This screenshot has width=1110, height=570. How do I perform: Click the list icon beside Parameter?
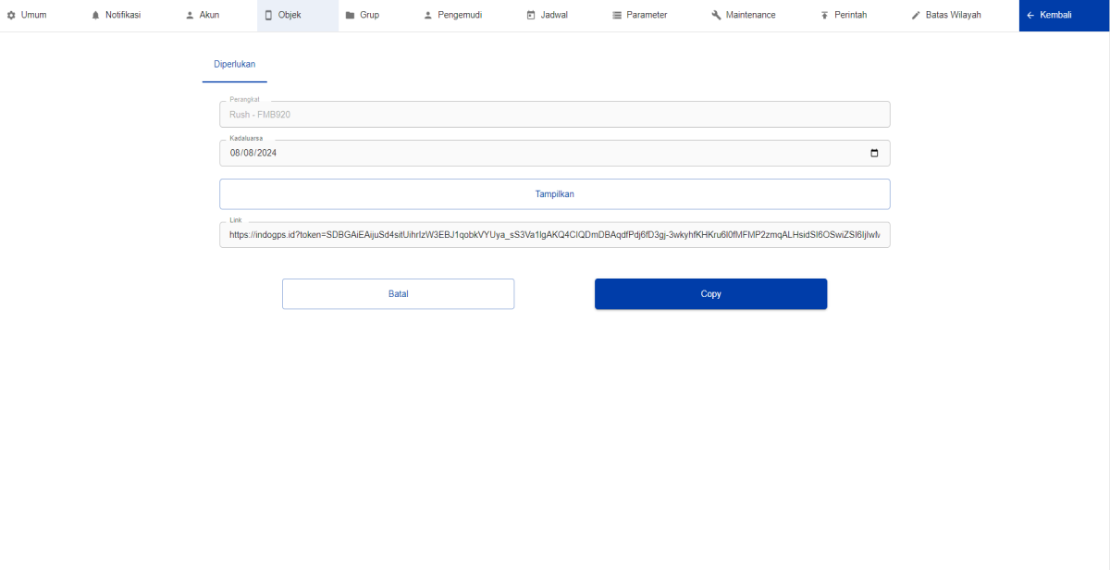coord(617,16)
